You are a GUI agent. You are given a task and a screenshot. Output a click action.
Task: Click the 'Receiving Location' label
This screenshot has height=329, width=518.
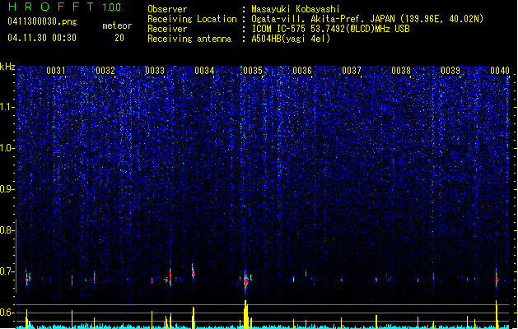coord(192,19)
